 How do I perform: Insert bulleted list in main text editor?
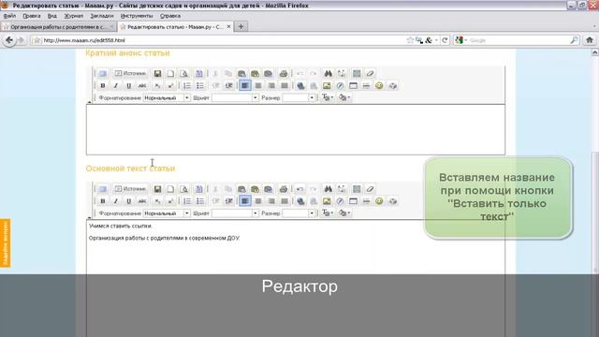199,201
